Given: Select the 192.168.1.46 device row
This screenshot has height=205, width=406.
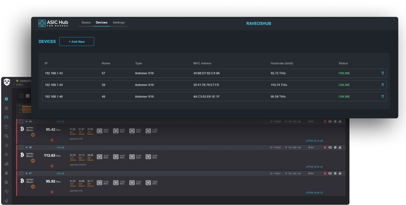Looking at the screenshot, I should pos(214,97).
